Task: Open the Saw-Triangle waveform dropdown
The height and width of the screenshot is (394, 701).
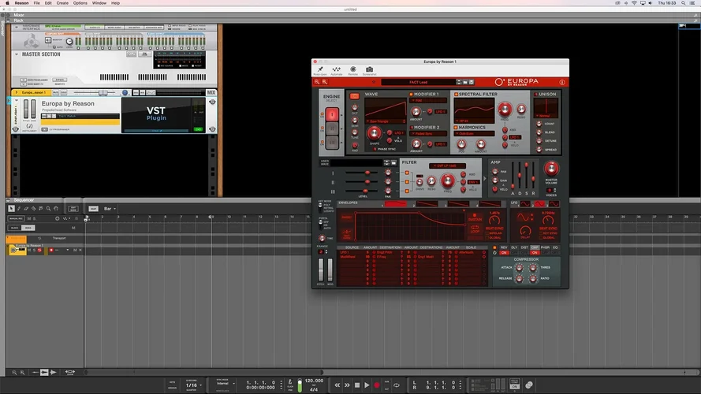Action: point(386,121)
